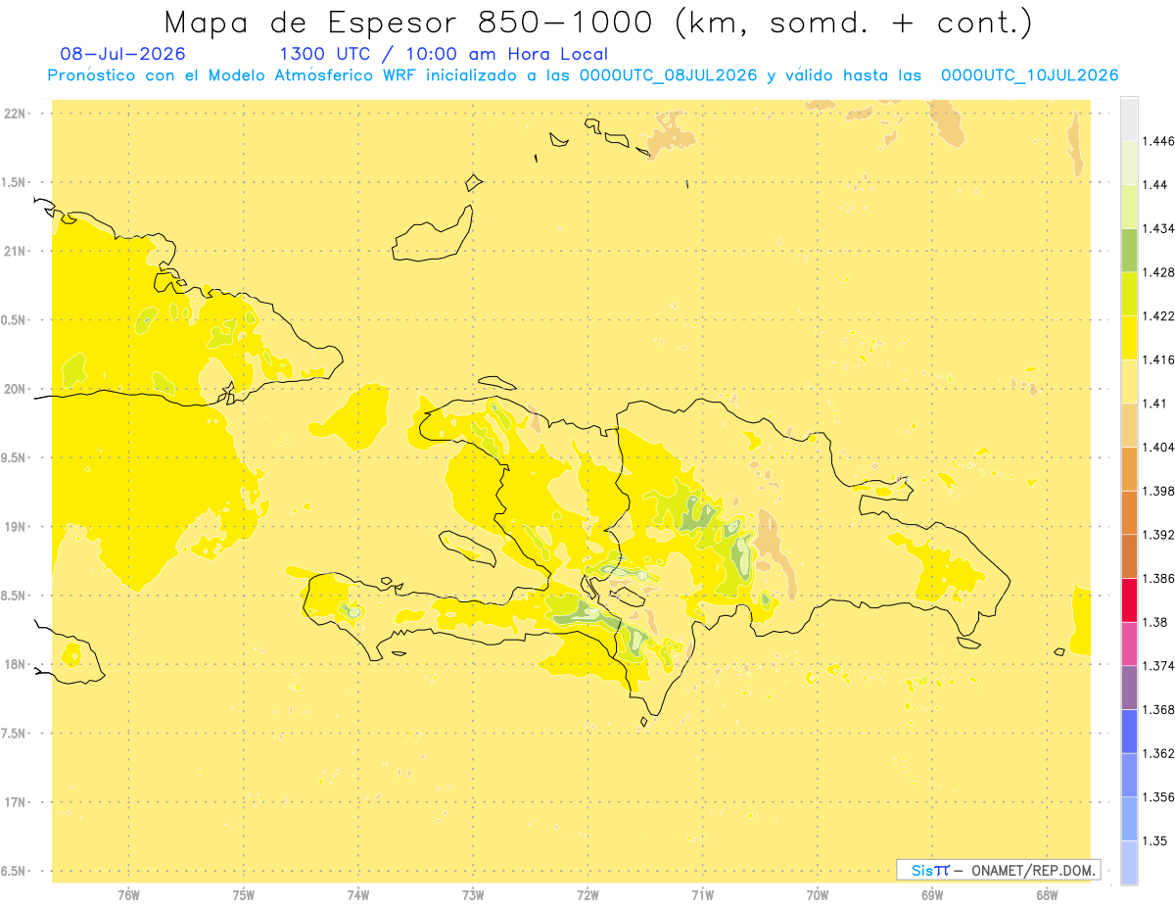The image size is (1175, 908).
Task: Click the colorbar value '1.386'
Action: [x=1157, y=579]
